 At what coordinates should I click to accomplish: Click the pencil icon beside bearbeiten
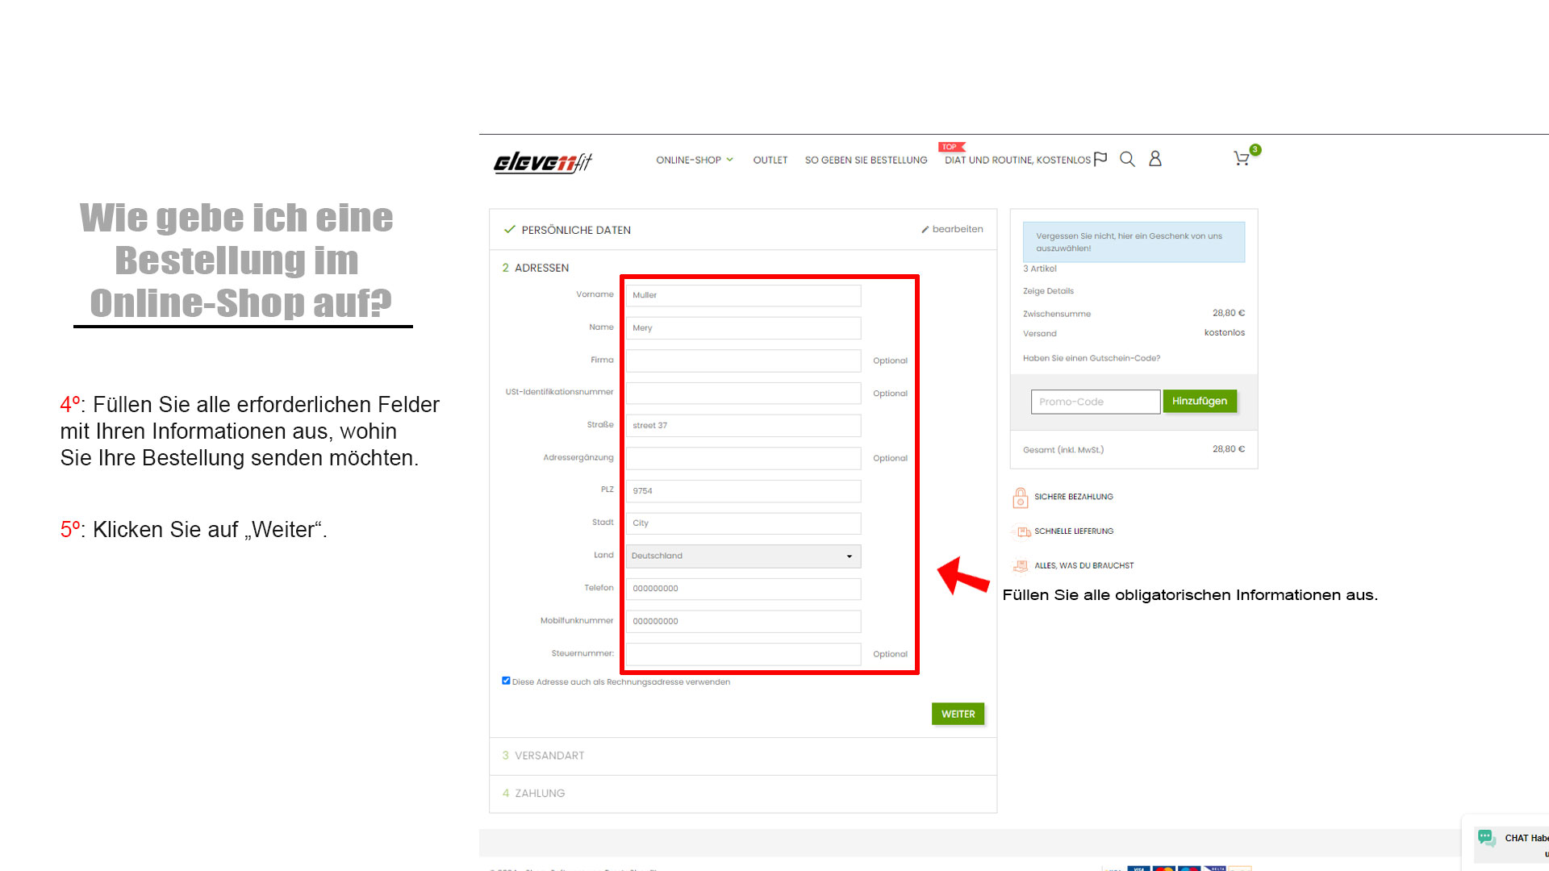[x=925, y=230]
